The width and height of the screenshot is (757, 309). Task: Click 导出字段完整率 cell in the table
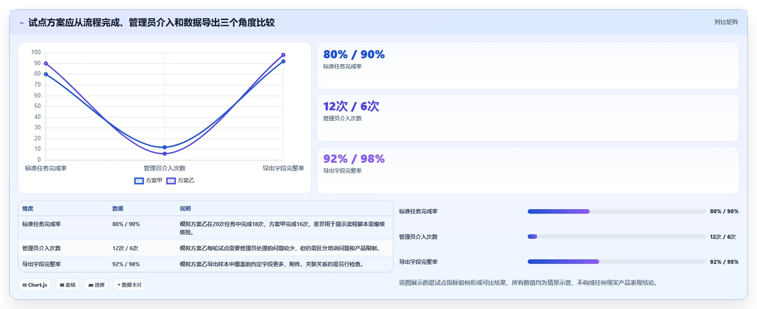(x=41, y=264)
